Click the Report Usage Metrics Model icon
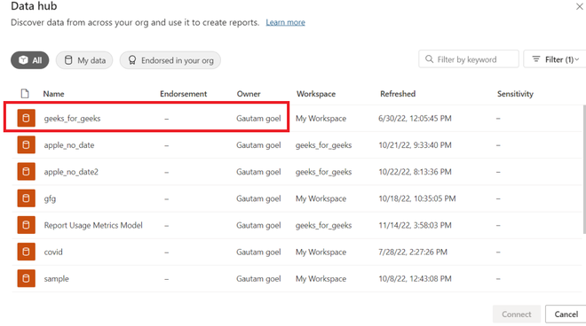 tap(26, 225)
